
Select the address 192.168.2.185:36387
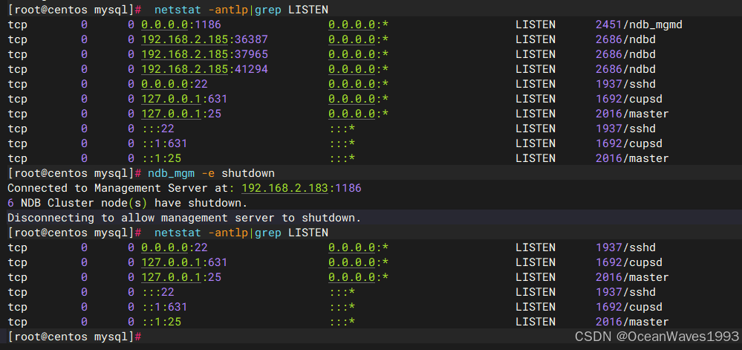point(204,39)
